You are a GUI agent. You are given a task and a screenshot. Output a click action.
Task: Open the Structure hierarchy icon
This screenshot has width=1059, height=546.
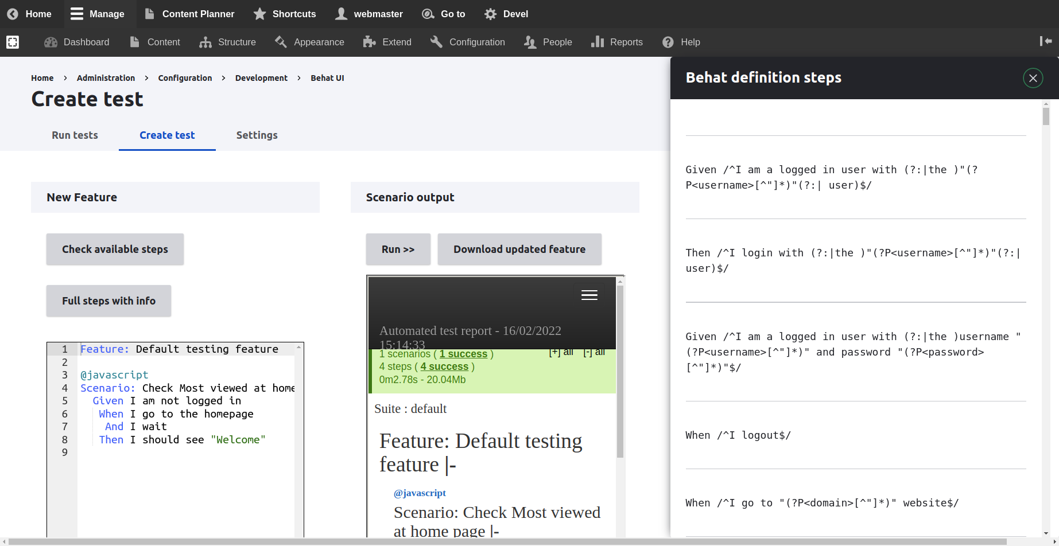click(x=205, y=42)
